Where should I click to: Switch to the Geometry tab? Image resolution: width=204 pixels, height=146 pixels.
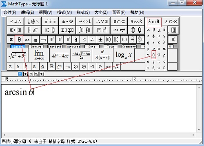click(129, 46)
